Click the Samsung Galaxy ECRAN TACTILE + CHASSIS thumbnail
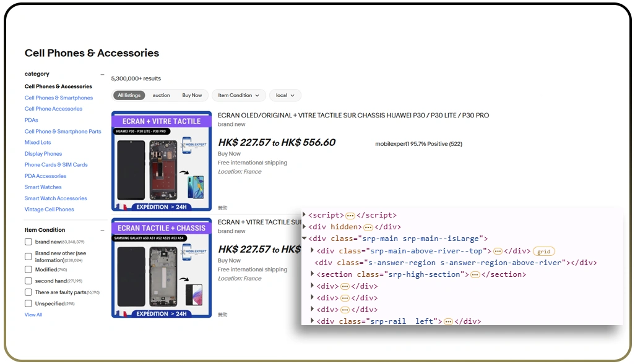This screenshot has height=364, width=635. coord(162,268)
